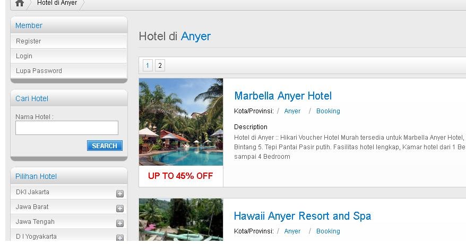Focus the Nama Hotel input field
This screenshot has width=466, height=244.
(x=67, y=128)
